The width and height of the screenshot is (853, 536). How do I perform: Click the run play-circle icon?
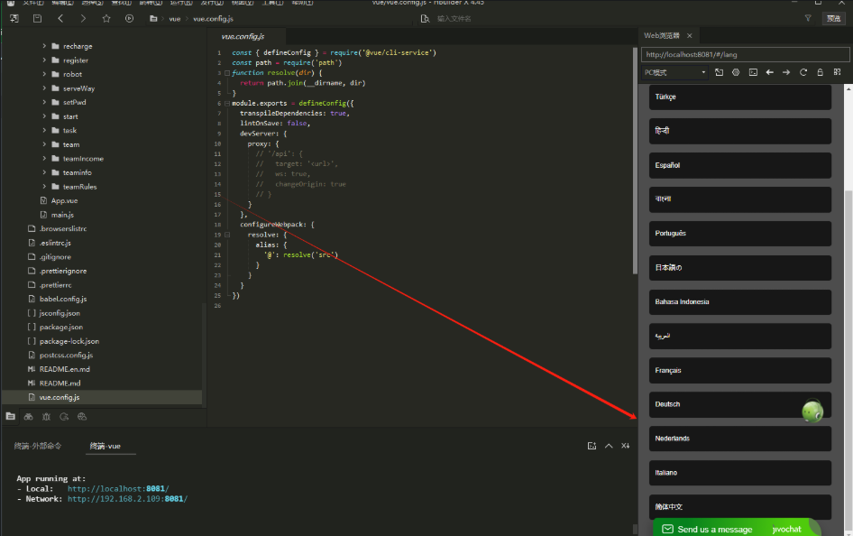129,19
